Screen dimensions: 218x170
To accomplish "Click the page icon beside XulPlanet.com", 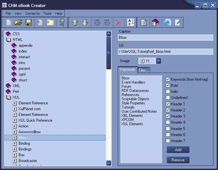I will 15,109.
